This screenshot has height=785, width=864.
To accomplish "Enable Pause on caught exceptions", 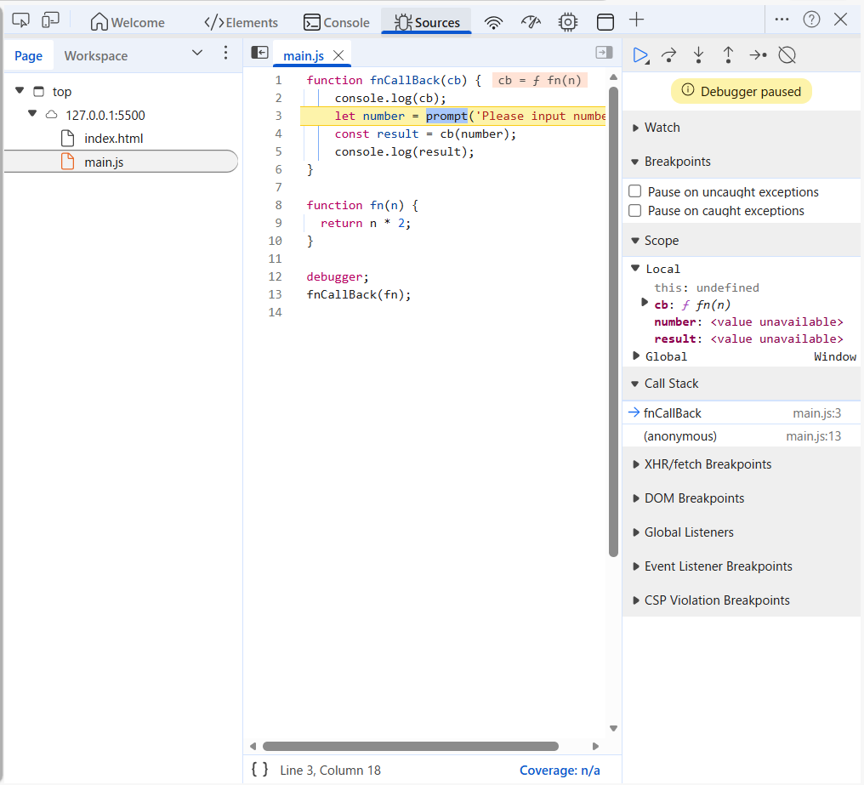I will 634,211.
